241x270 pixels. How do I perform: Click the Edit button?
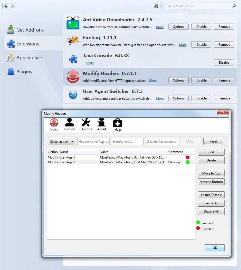click(211, 152)
